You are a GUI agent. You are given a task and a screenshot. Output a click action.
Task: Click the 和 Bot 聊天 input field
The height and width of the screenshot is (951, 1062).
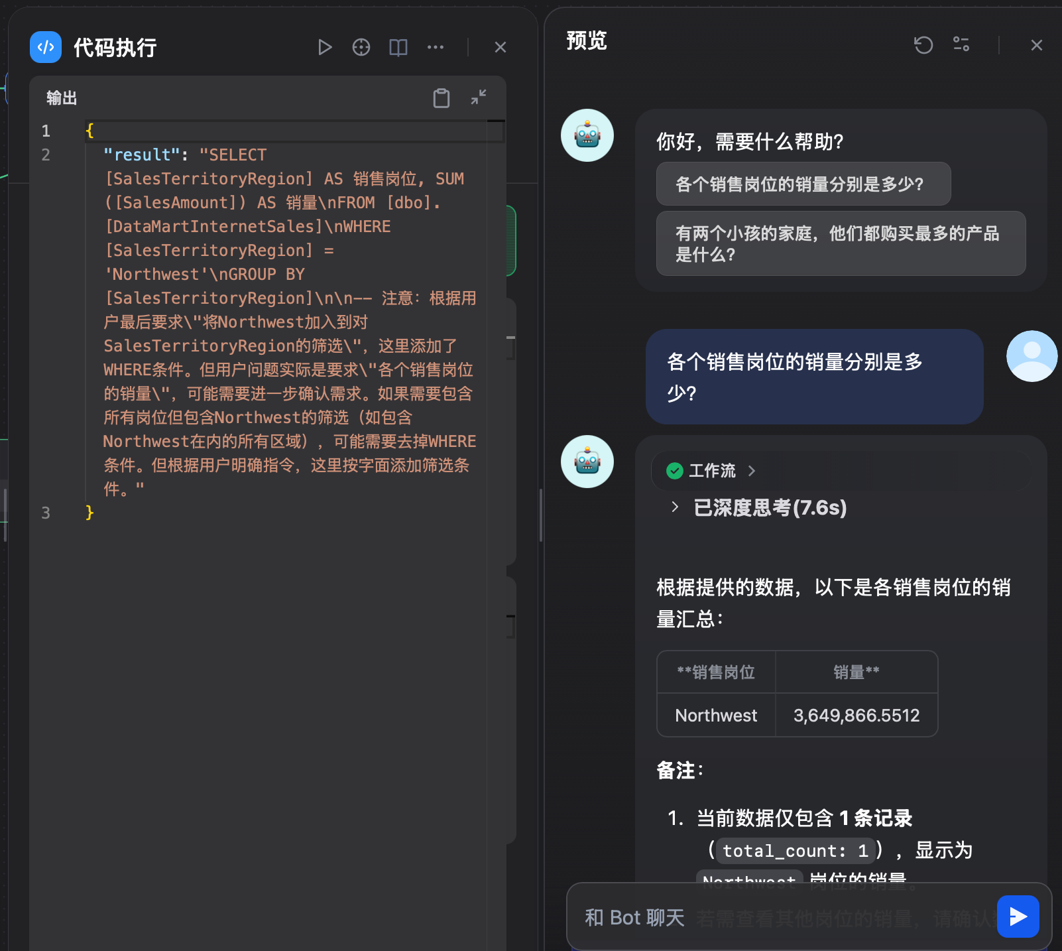point(762,917)
